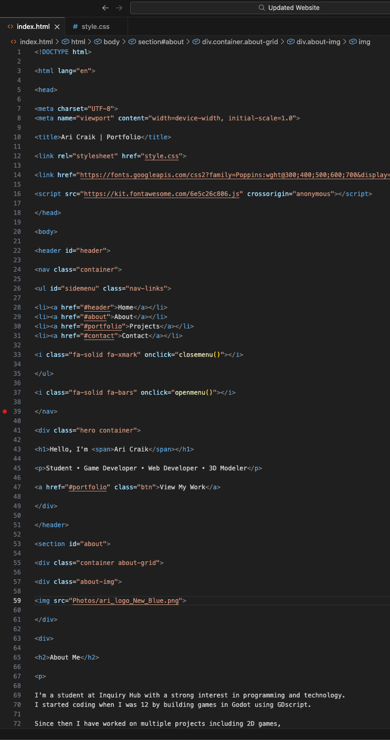Click the navigate back arrow
The width and height of the screenshot is (390, 740).
pos(106,8)
